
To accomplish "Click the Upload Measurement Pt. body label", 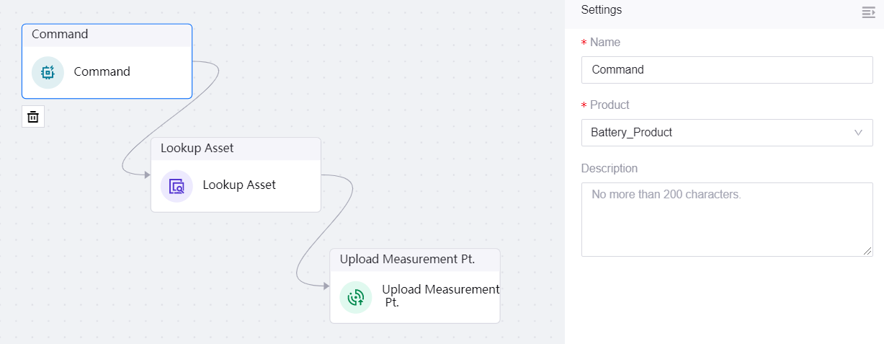I will 439,296.
